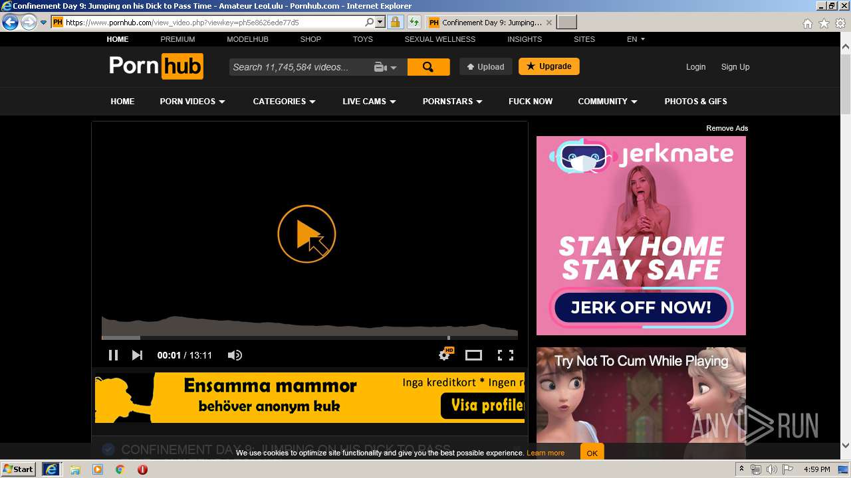Open TOYS in the top bar
The image size is (851, 478).
(363, 39)
